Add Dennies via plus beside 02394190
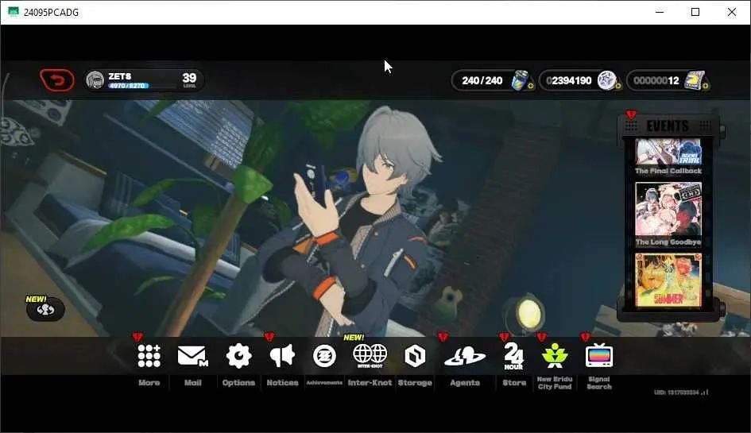 coord(618,87)
